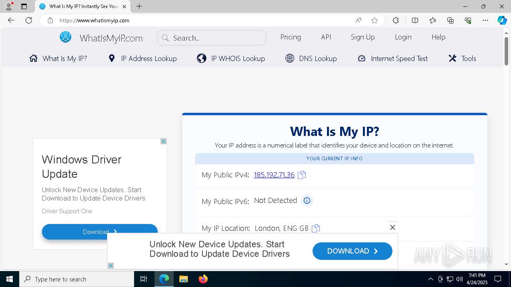Go to the Login page
This screenshot has height=287, width=511.
(x=403, y=37)
